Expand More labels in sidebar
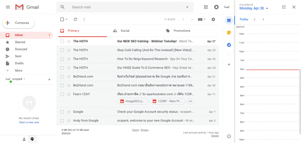The width and height of the screenshot is (301, 144). pyautogui.click(x=18, y=70)
